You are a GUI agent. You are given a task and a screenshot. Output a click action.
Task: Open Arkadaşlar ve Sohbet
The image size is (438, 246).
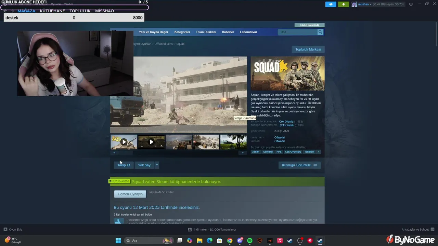(418, 230)
